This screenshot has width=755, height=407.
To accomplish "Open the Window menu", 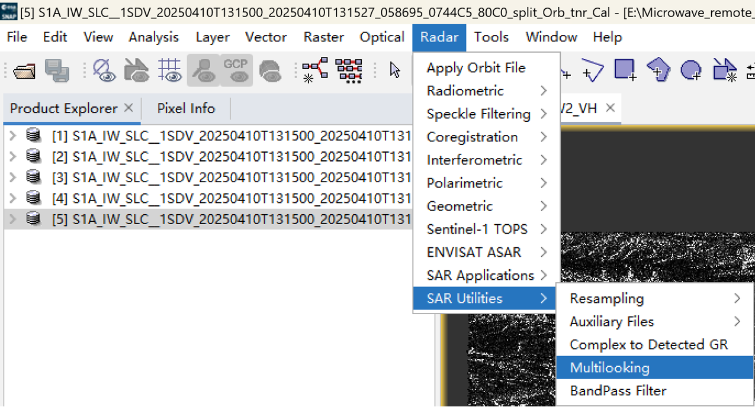I will pyautogui.click(x=551, y=37).
